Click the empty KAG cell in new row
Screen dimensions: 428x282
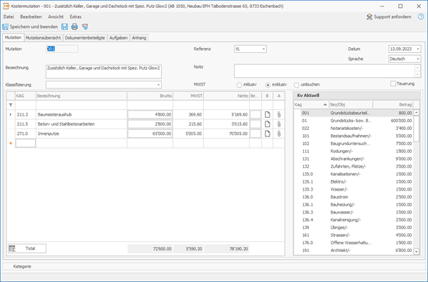pyautogui.click(x=26, y=143)
